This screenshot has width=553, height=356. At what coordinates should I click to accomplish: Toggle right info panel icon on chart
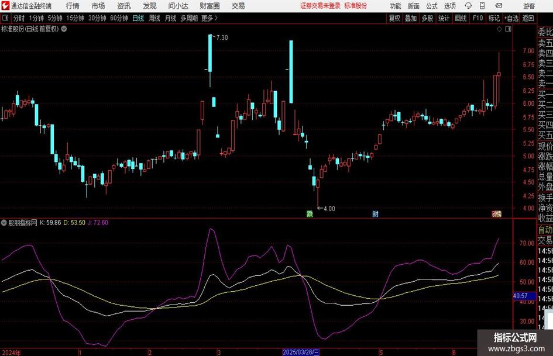(508, 29)
